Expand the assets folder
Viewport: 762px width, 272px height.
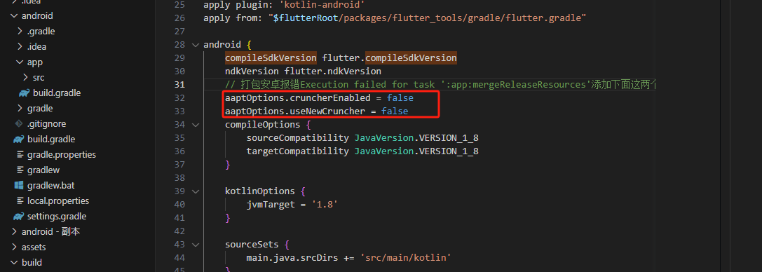14,247
